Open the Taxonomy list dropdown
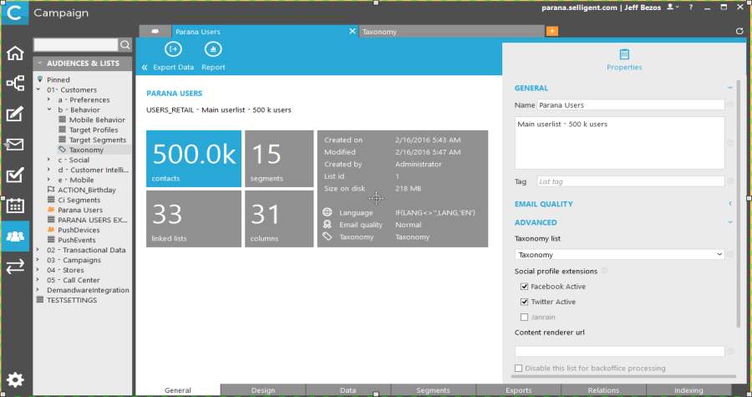The image size is (752, 397). pos(619,255)
